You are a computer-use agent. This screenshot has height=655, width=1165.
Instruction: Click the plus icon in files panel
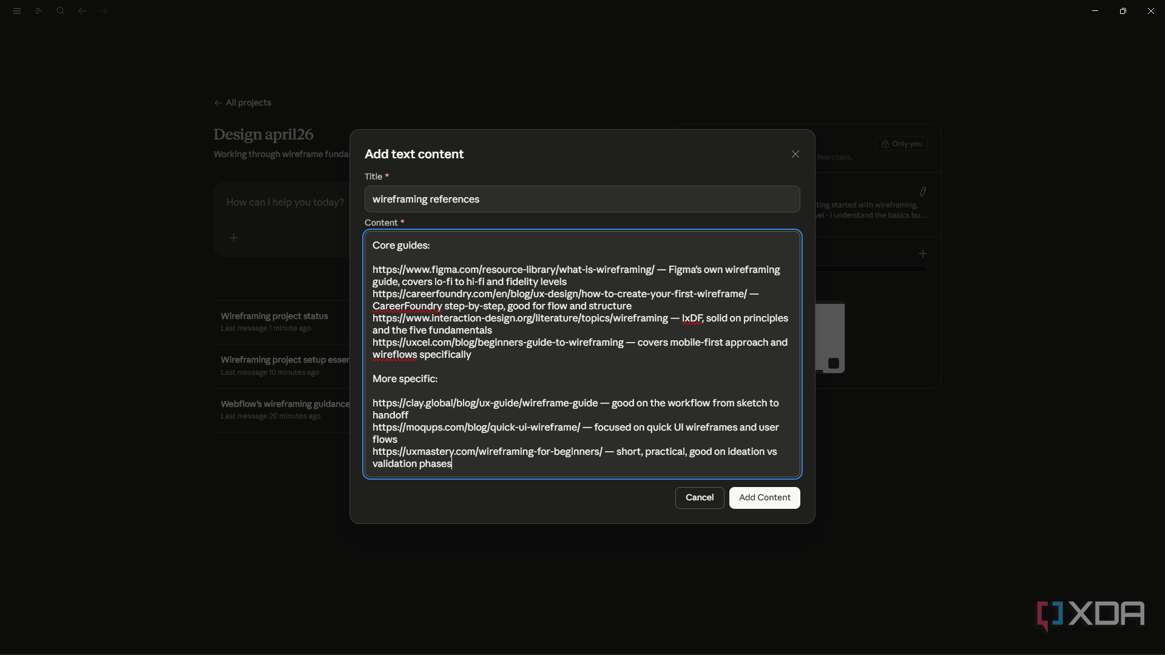[922, 254]
